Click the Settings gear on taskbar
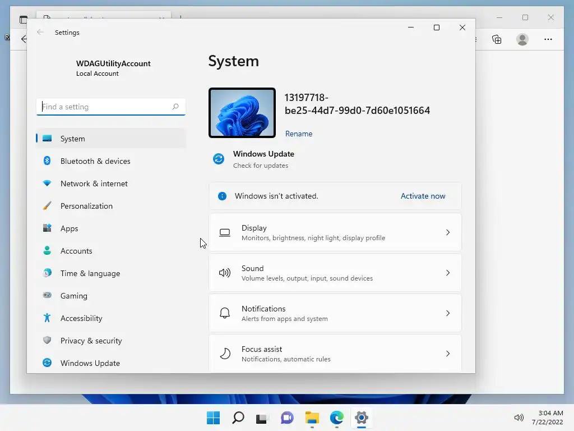Viewport: 574px width, 431px height. [362, 418]
